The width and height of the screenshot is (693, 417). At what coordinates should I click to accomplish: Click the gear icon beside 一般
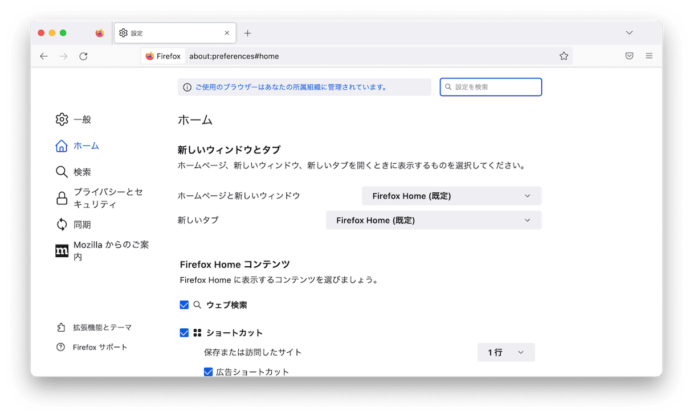pyautogui.click(x=62, y=119)
